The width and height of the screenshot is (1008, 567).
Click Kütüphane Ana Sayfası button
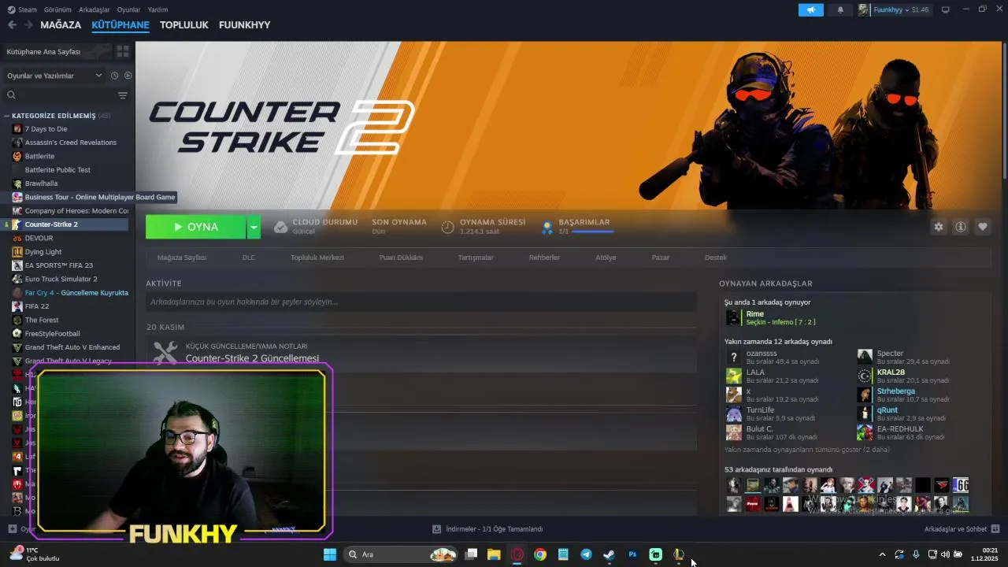coord(57,51)
